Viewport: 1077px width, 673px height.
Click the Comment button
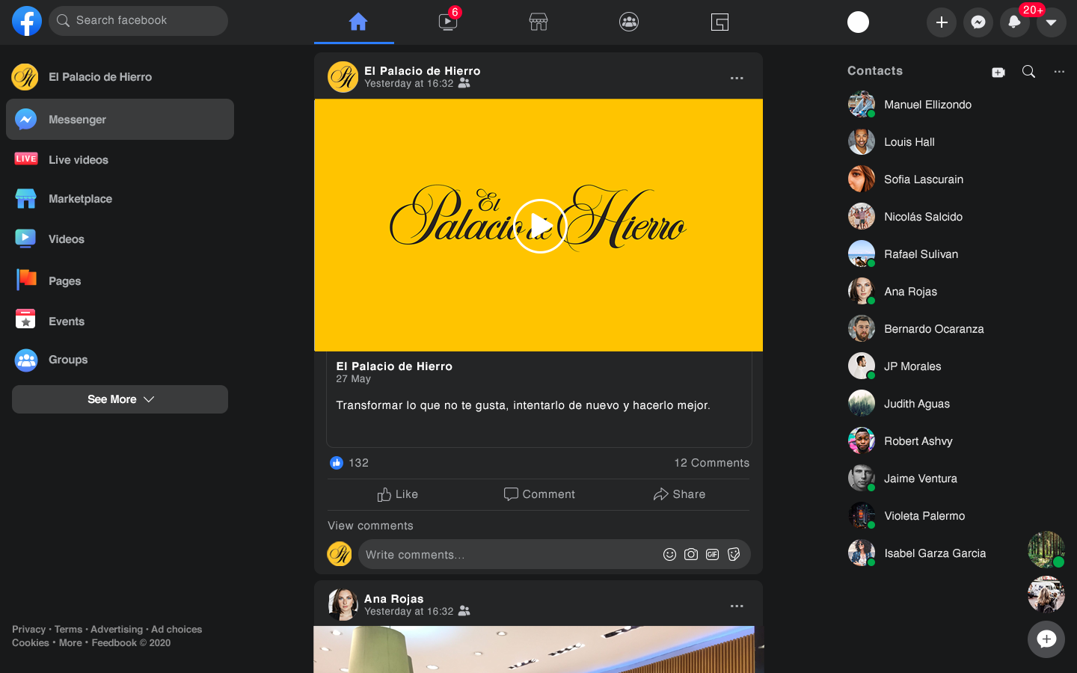[539, 494]
